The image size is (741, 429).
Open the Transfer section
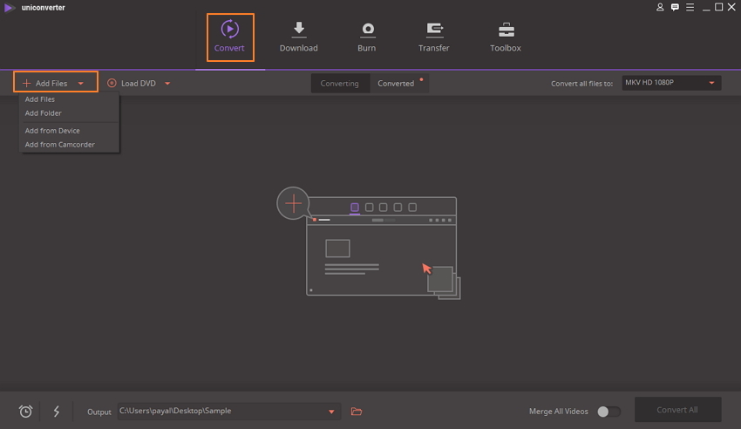coord(434,37)
